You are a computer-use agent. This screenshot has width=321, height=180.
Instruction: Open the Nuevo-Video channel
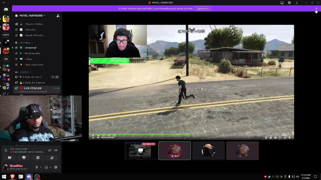(37, 24)
